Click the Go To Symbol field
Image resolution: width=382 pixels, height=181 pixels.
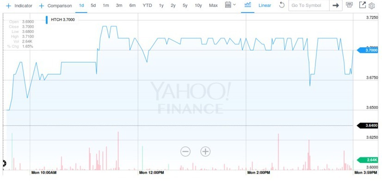tap(309, 6)
